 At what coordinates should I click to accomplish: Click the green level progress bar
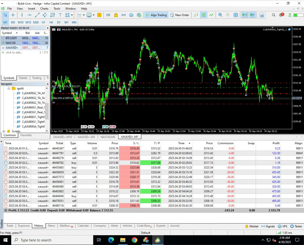(x=299, y=15)
